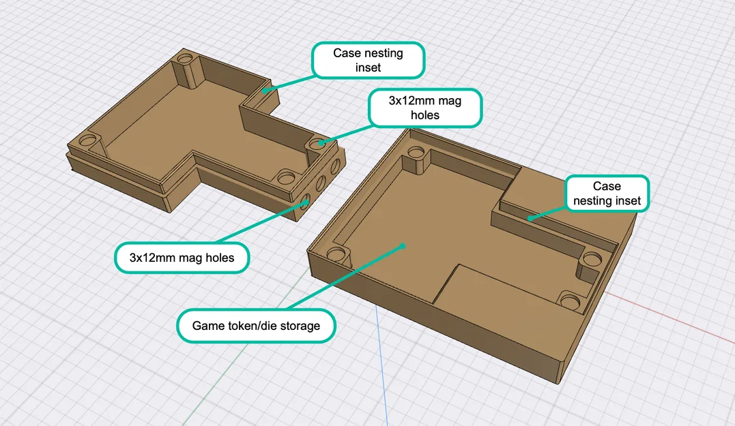Select top-left magnet hole of square case

pos(416,152)
